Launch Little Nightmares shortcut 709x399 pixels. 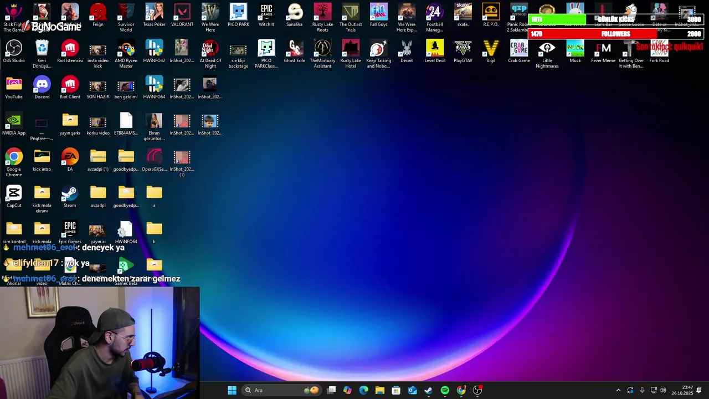[547, 54]
